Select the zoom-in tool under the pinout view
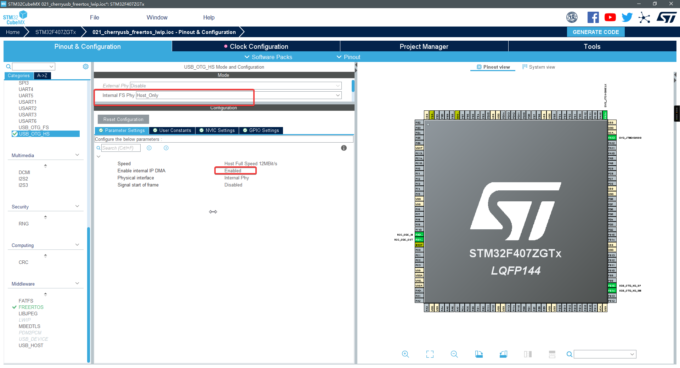This screenshot has width=680, height=368. (405, 354)
